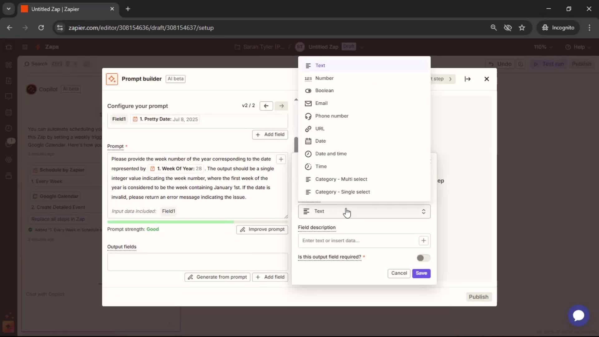This screenshot has width=599, height=337.
Task: Collapse the panel with arrow-bar icon
Action: [x=467, y=79]
